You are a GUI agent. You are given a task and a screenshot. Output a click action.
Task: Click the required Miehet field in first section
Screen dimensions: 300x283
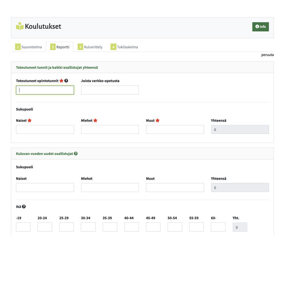pos(110,130)
